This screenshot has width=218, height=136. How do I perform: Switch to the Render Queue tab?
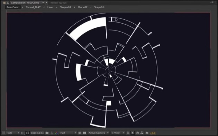58,3
